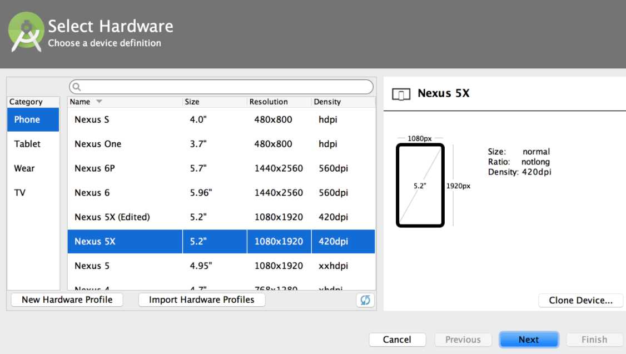This screenshot has width=626, height=354.
Task: Click the Density: 420dpi detail text
Action: point(519,172)
